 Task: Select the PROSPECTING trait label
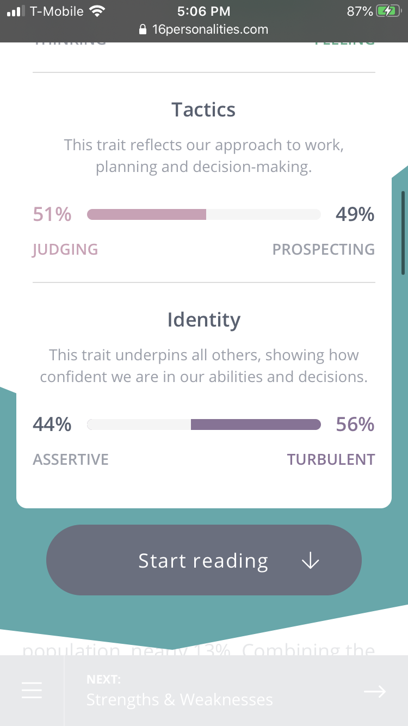(324, 249)
